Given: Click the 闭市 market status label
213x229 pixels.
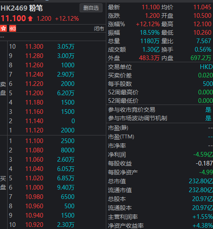Looking at the screenshot, I should tap(99, 29).
